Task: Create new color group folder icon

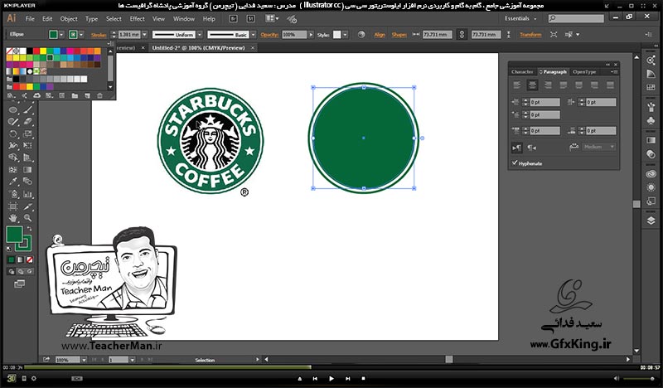Action: pos(75,96)
